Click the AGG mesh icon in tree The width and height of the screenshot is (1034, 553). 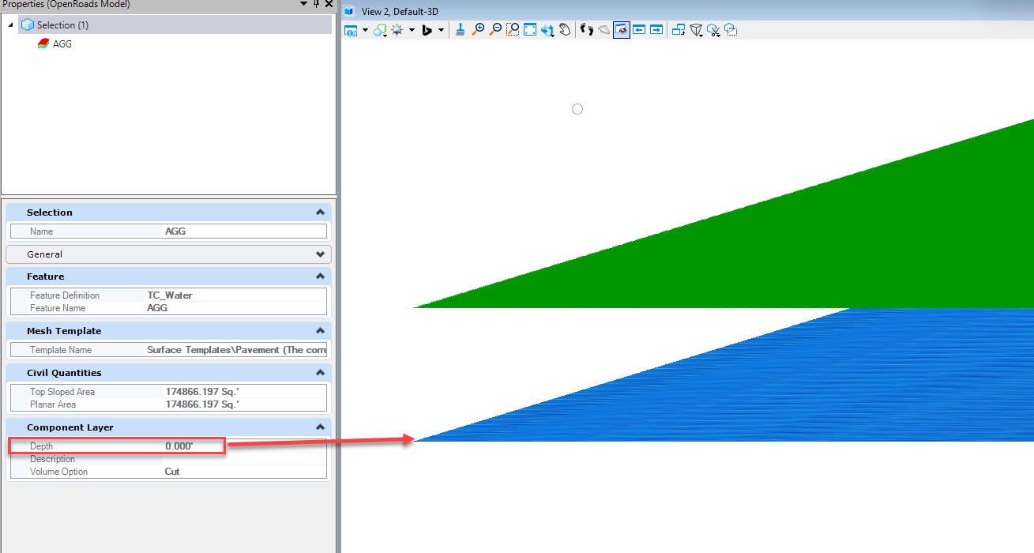coord(43,44)
